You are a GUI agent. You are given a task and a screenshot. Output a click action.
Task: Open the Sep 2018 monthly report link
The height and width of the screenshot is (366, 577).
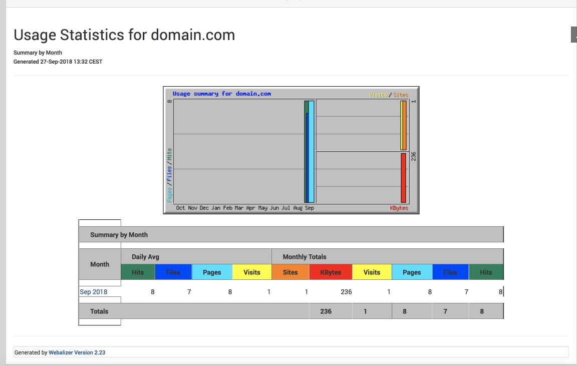(93, 292)
